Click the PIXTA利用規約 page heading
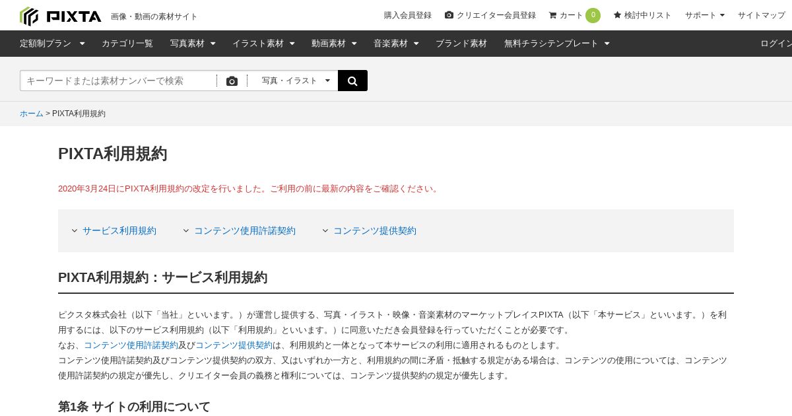 [113, 154]
